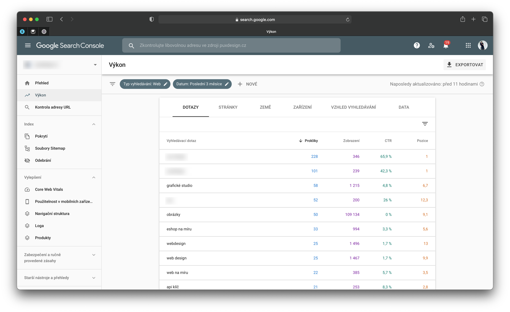
Task: Click filter icon beside search type chip
Action: 112,84
